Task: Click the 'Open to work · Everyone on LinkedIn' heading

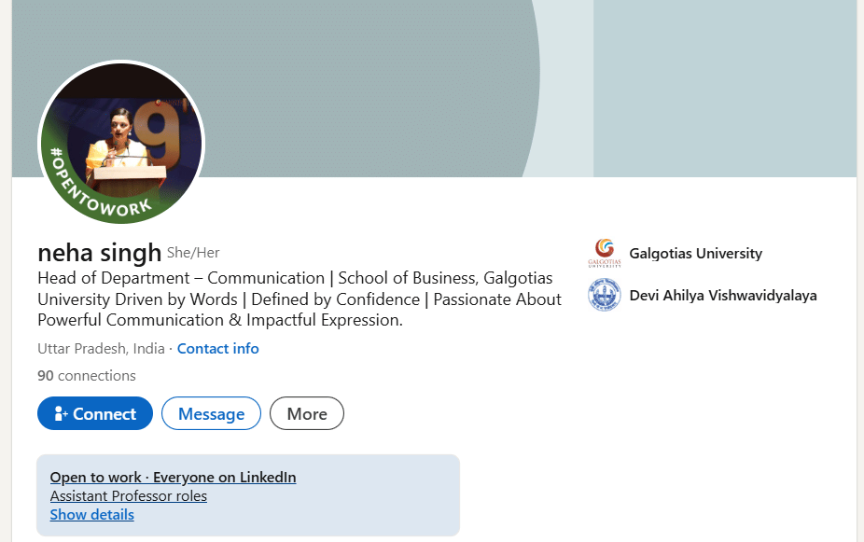Action: [x=173, y=478]
